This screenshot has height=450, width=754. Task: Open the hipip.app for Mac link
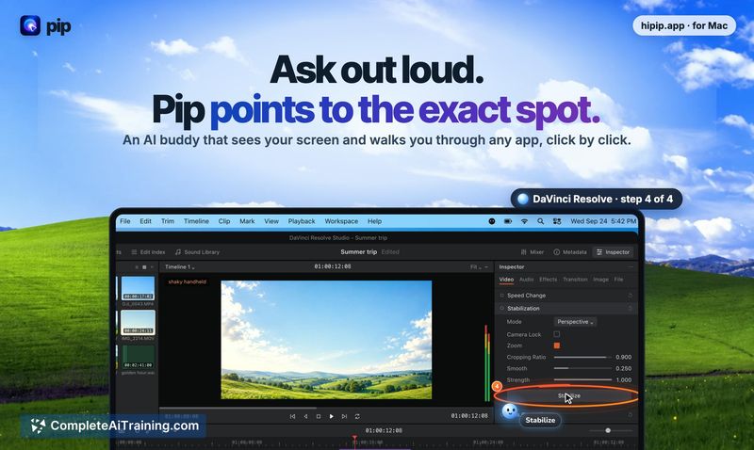click(x=684, y=25)
